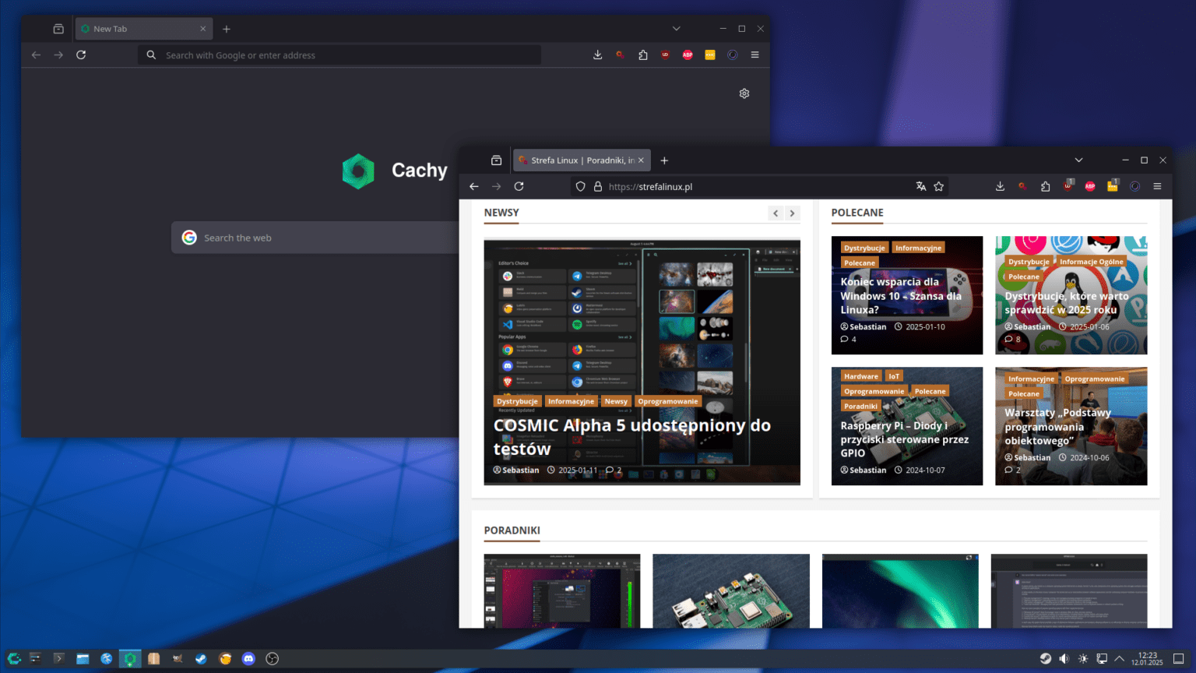The height and width of the screenshot is (673, 1196).
Task: Open the browser Downloads panel
Action: coord(999,186)
